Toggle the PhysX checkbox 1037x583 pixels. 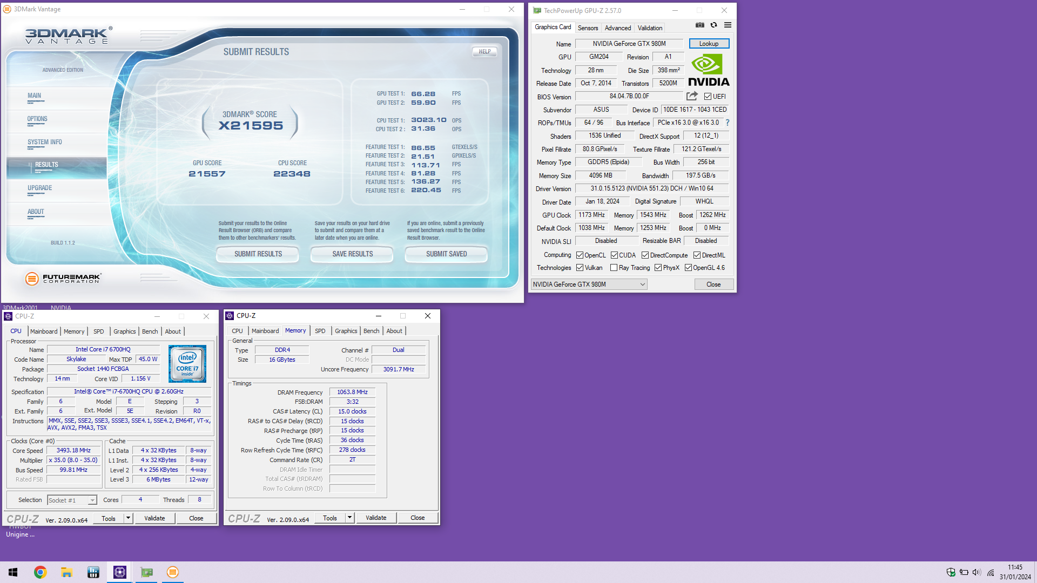point(658,268)
